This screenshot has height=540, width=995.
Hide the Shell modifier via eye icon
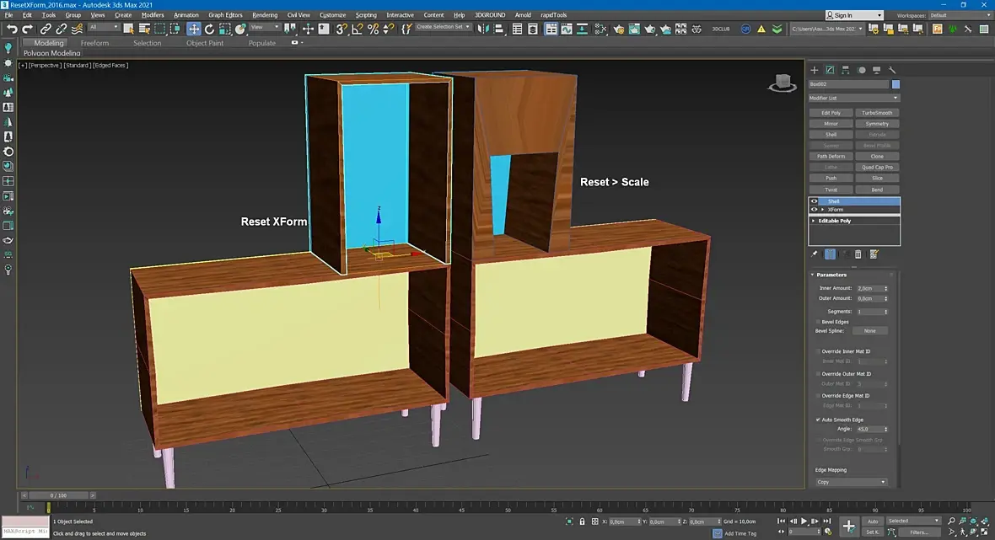click(x=814, y=201)
